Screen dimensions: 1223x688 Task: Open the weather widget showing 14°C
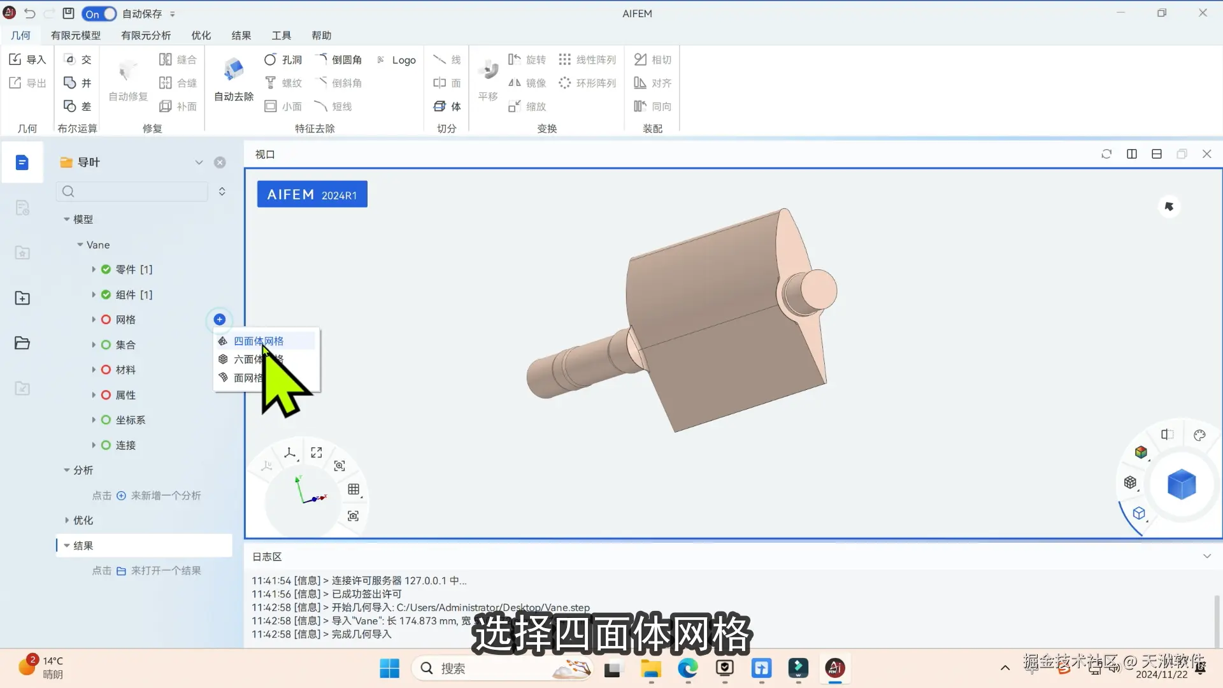40,668
